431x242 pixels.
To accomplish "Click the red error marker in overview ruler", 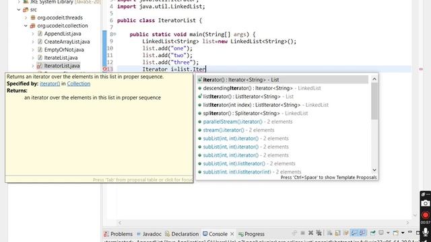I will click(x=421, y=69).
